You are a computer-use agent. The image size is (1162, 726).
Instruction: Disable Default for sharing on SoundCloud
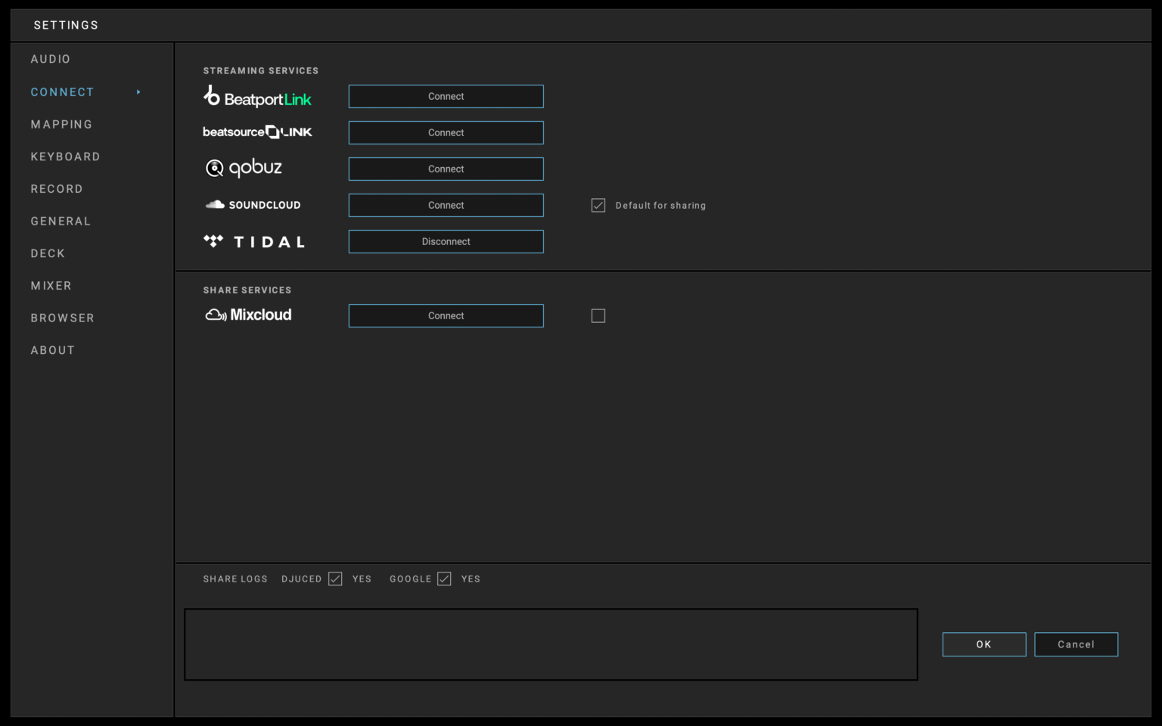598,204
